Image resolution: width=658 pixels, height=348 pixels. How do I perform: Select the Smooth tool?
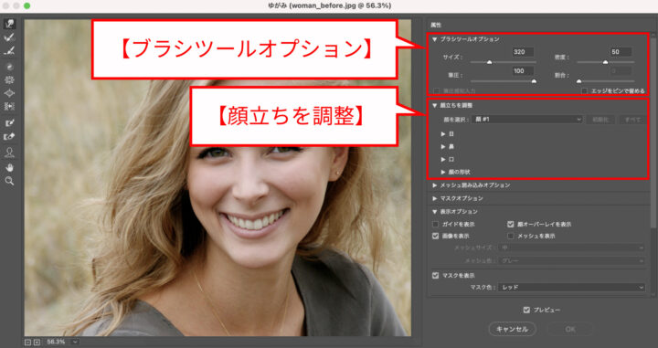(x=9, y=51)
